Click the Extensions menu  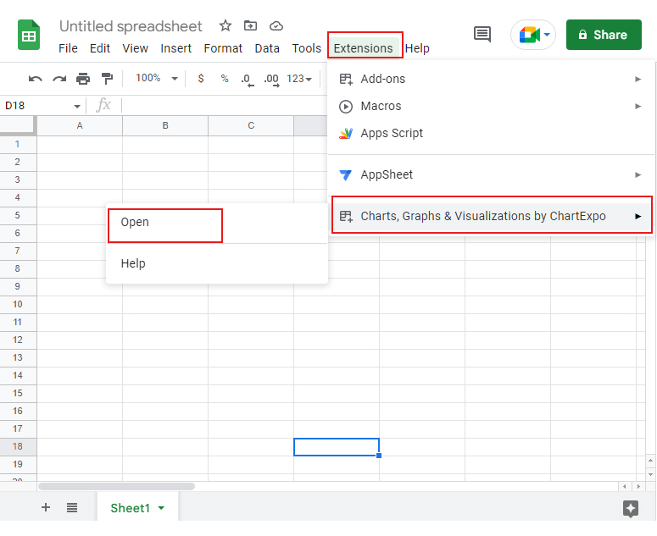point(364,48)
